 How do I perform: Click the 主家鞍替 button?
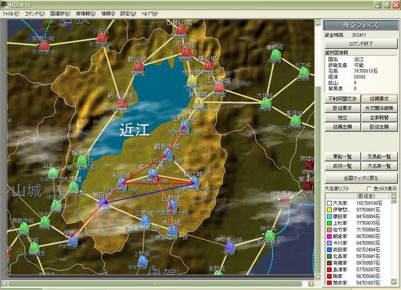pos(379,118)
